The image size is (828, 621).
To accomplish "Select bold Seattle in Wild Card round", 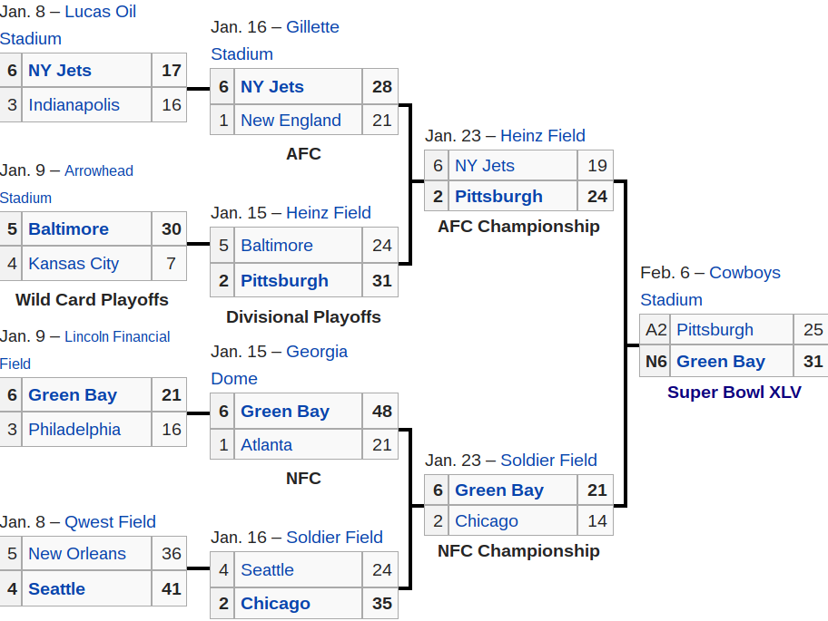I will point(56,589).
